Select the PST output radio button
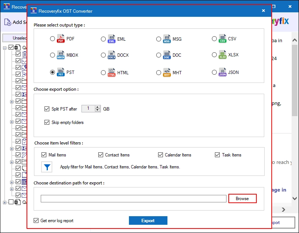The width and height of the screenshot is (299, 233). [x=52, y=72]
